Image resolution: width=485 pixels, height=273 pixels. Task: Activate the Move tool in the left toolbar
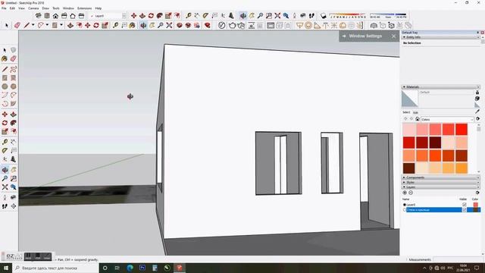(x=5, y=115)
